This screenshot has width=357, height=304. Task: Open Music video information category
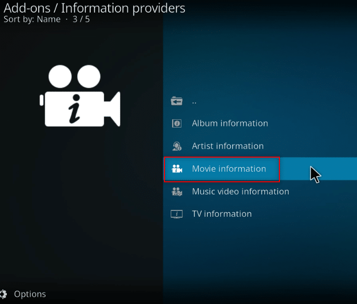point(260,192)
